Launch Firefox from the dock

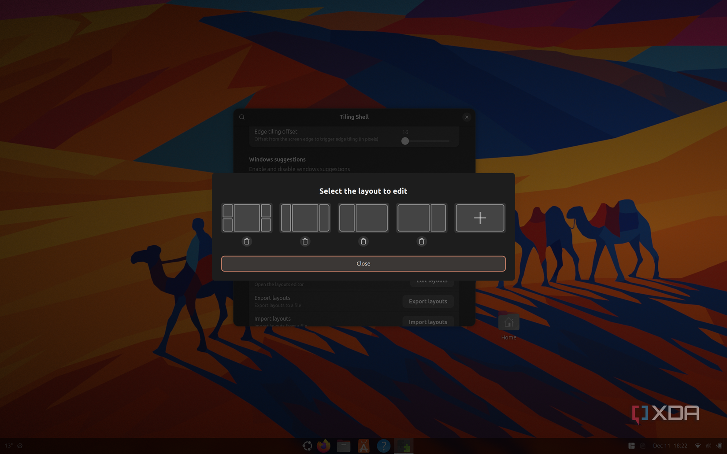pos(323,446)
